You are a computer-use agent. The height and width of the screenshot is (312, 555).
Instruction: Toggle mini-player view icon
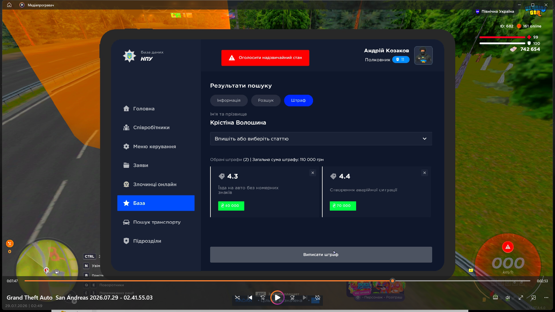533,298
